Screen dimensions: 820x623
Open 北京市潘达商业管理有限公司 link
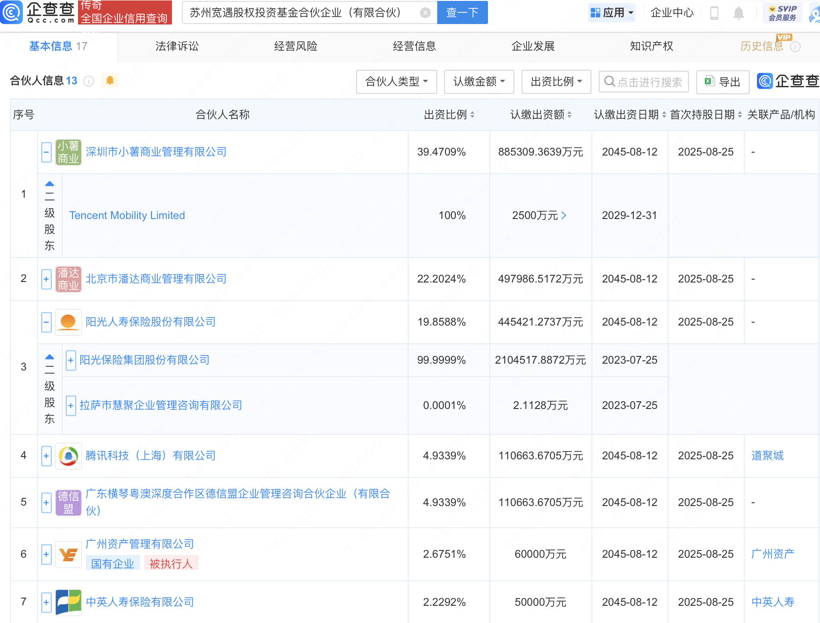coord(156,279)
